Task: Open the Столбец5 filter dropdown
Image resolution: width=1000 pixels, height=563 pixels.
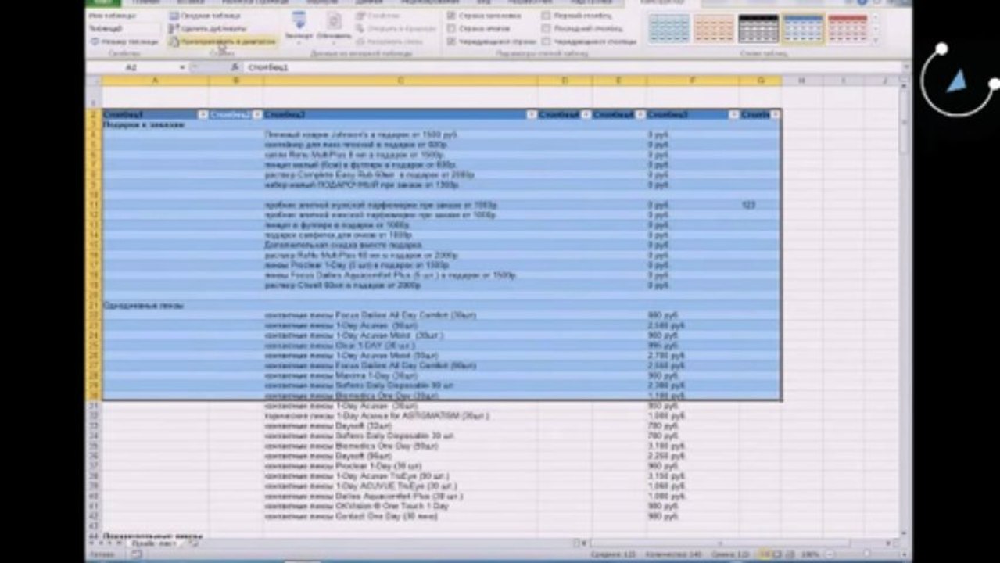Action: [640, 115]
